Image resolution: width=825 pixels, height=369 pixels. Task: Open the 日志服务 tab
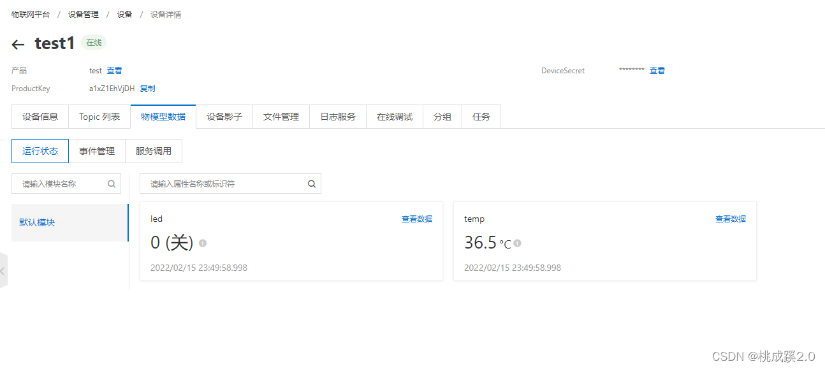[x=338, y=116]
